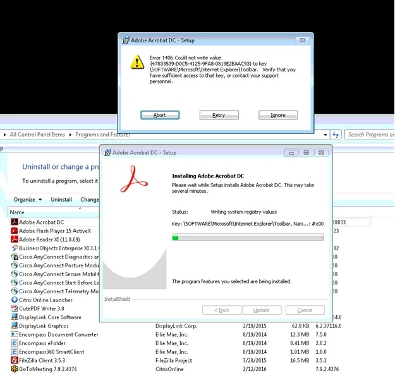Select CutePDF Writer 3.0 icon

pos(14,308)
